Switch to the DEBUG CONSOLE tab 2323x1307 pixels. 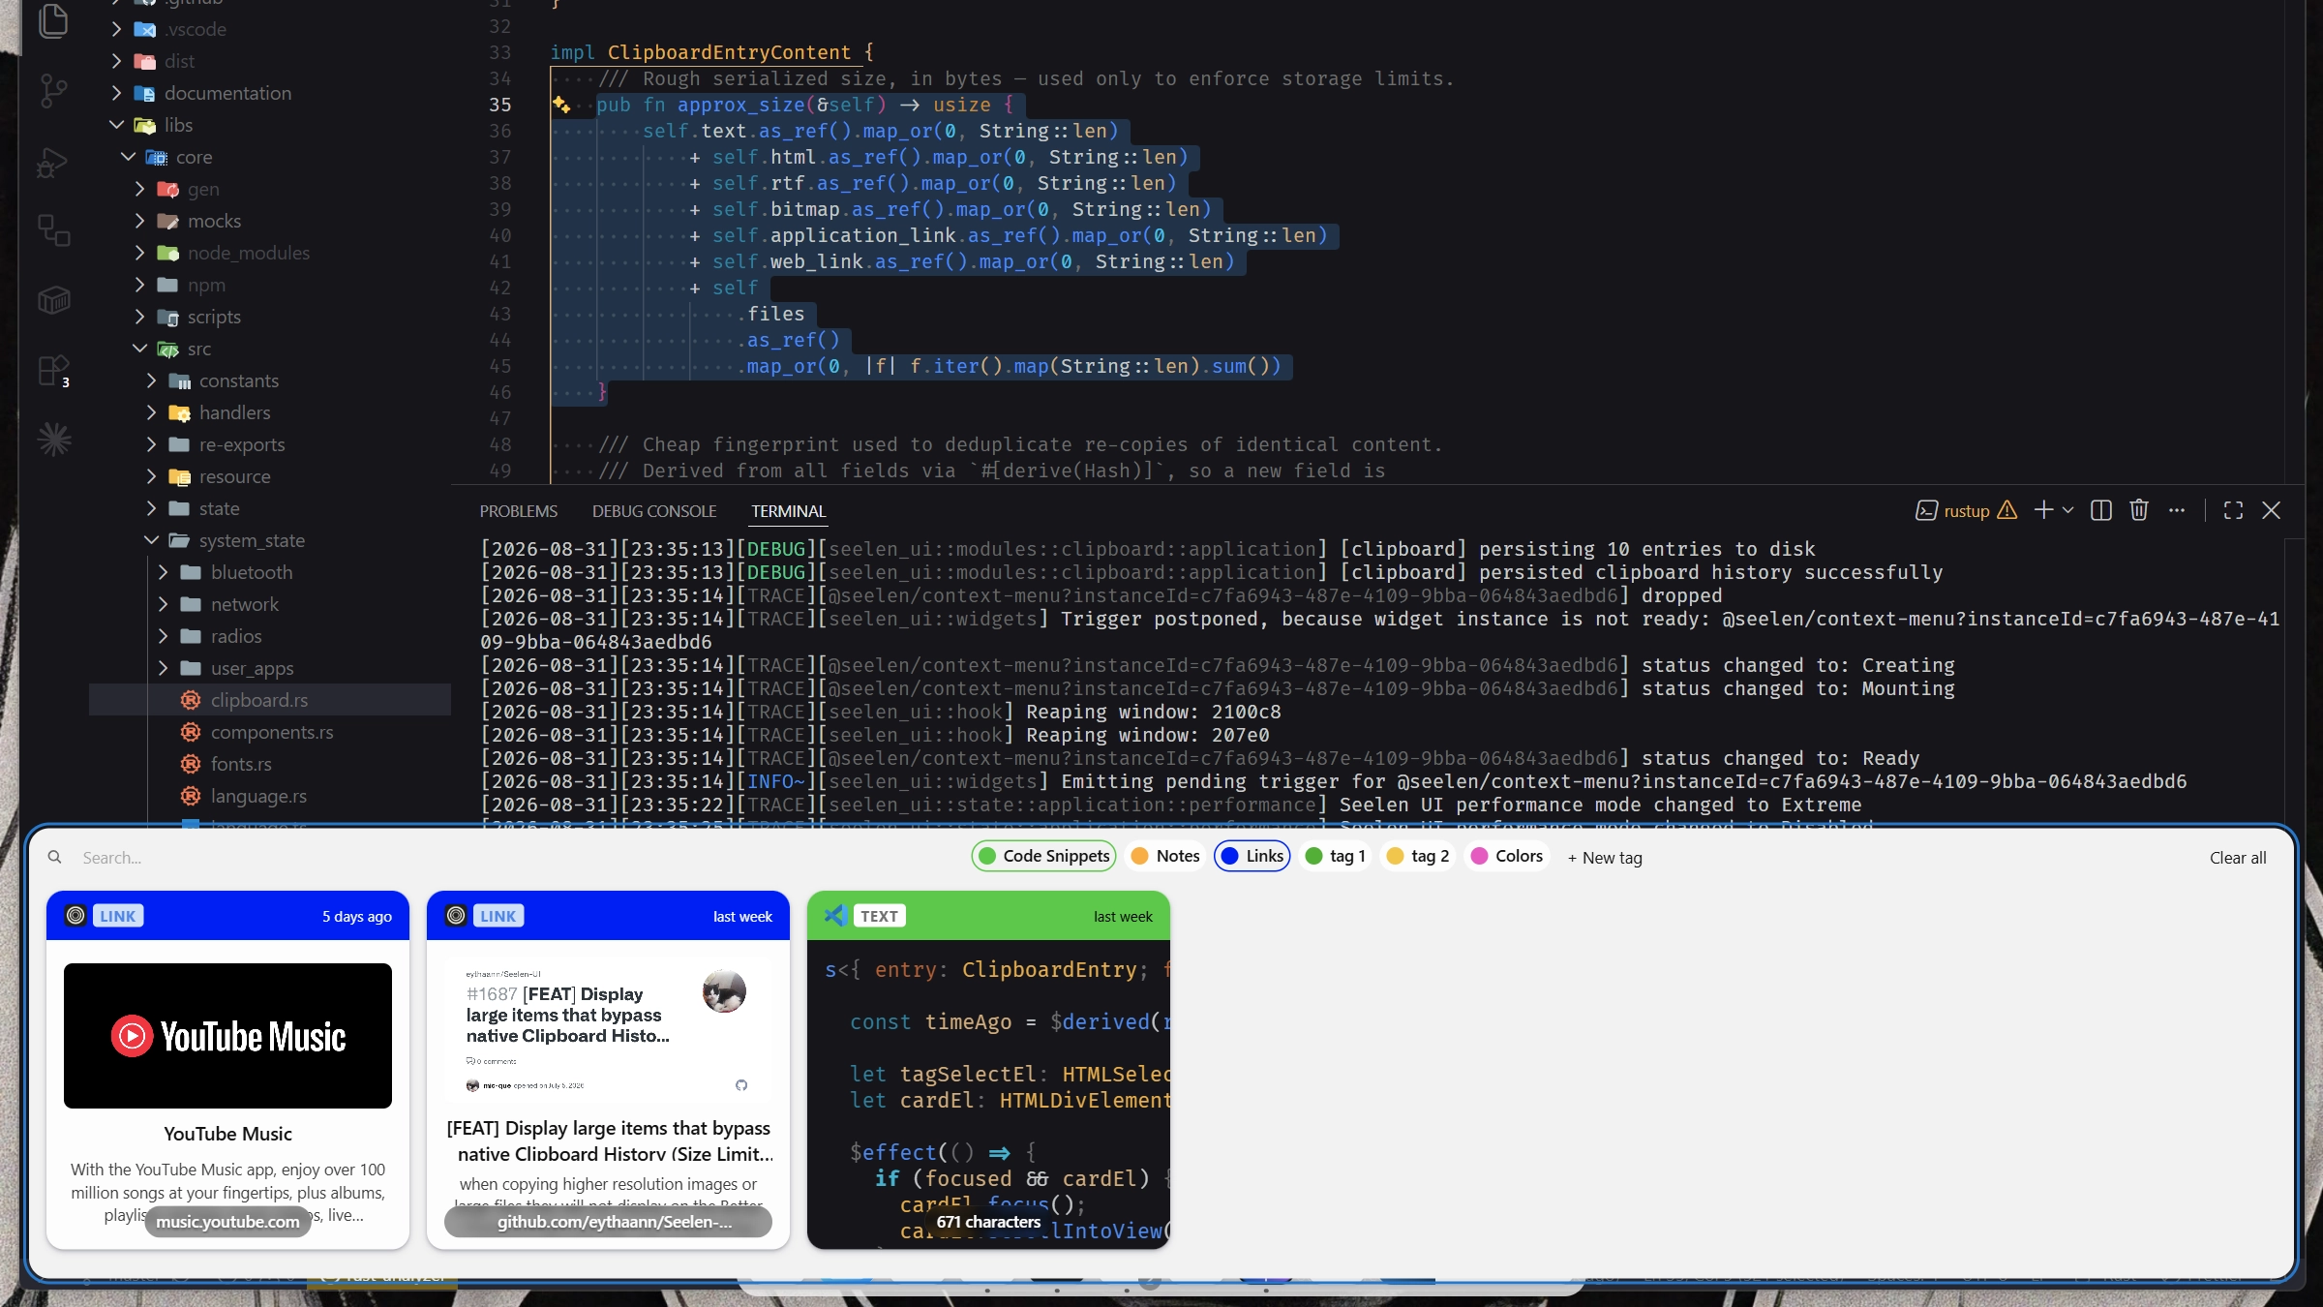654,511
